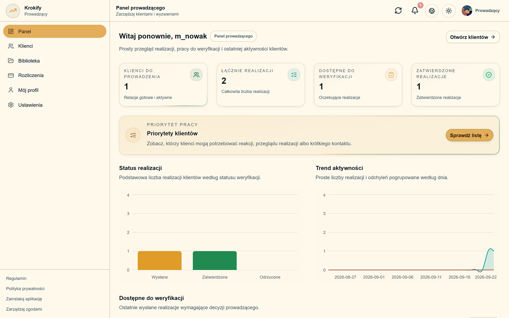Screen dimensions: 509x318
Task: Click the color palette icon in header
Action: [x=432, y=11]
